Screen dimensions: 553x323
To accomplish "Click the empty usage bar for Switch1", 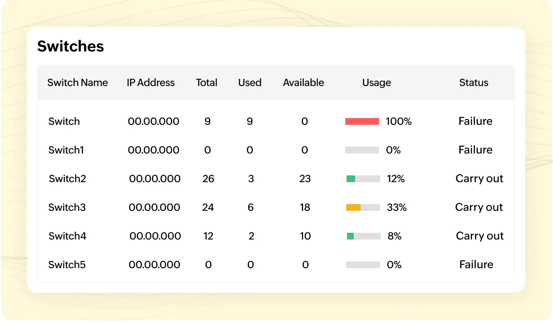I will [x=362, y=150].
